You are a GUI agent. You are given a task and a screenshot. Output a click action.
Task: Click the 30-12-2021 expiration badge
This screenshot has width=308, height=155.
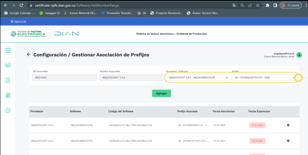coord(258,141)
